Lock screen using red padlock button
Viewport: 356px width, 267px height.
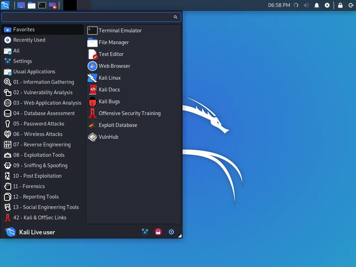pos(158,232)
